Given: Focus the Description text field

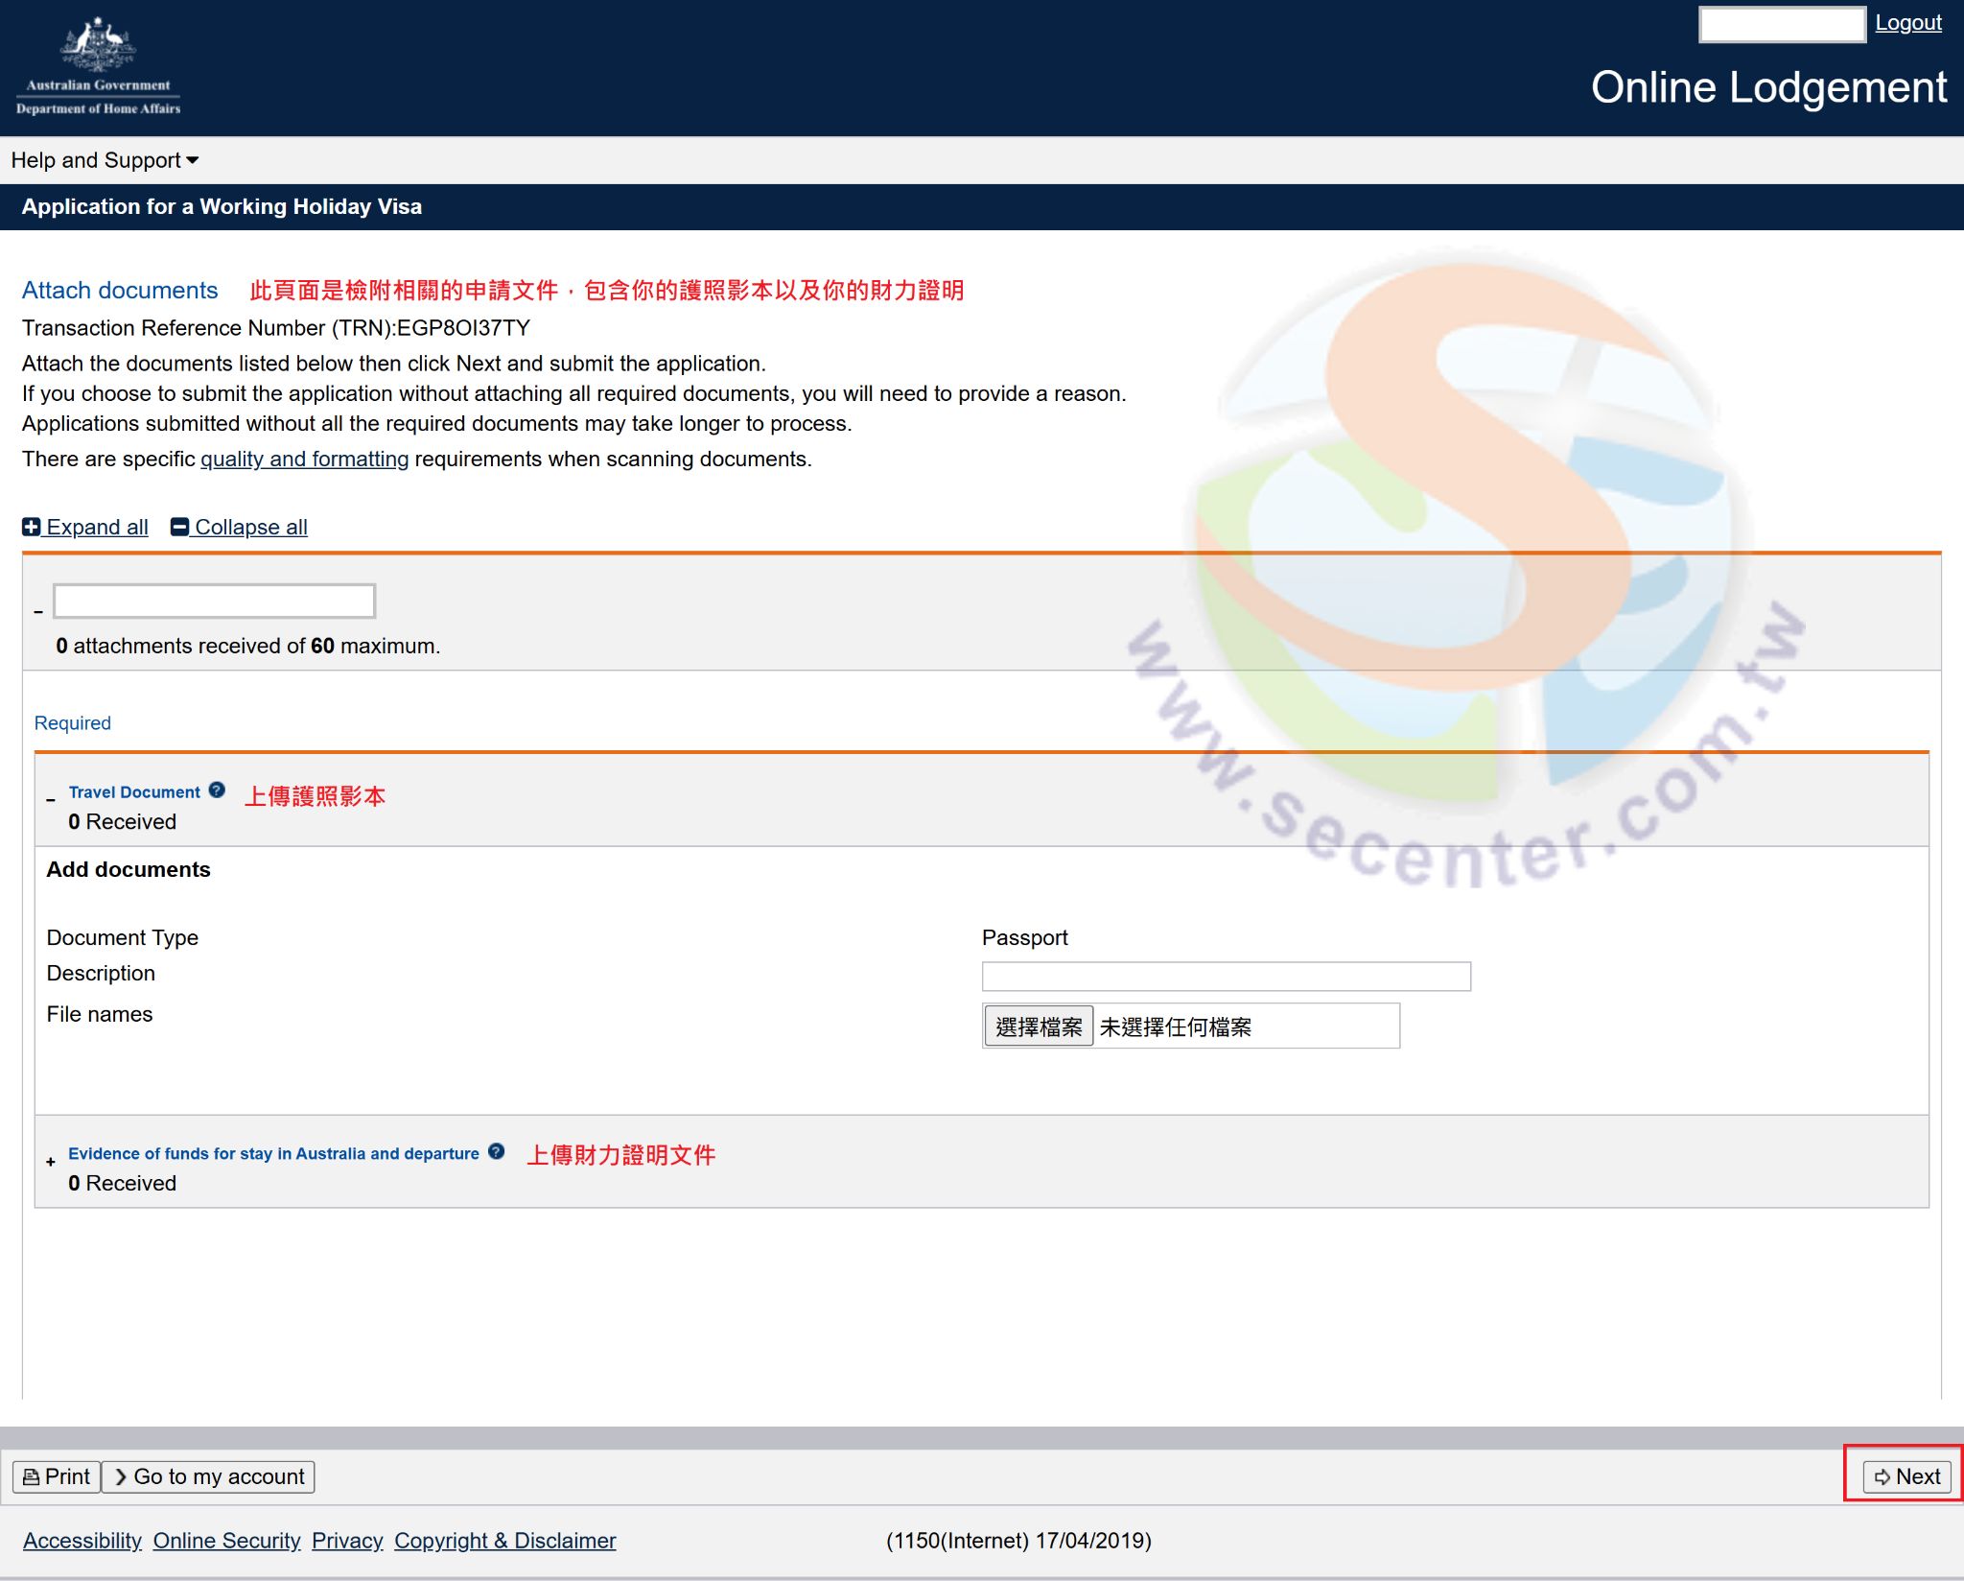Looking at the screenshot, I should [x=1226, y=977].
